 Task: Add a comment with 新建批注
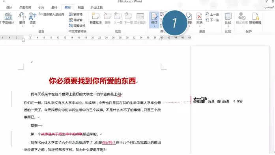coord(95,18)
